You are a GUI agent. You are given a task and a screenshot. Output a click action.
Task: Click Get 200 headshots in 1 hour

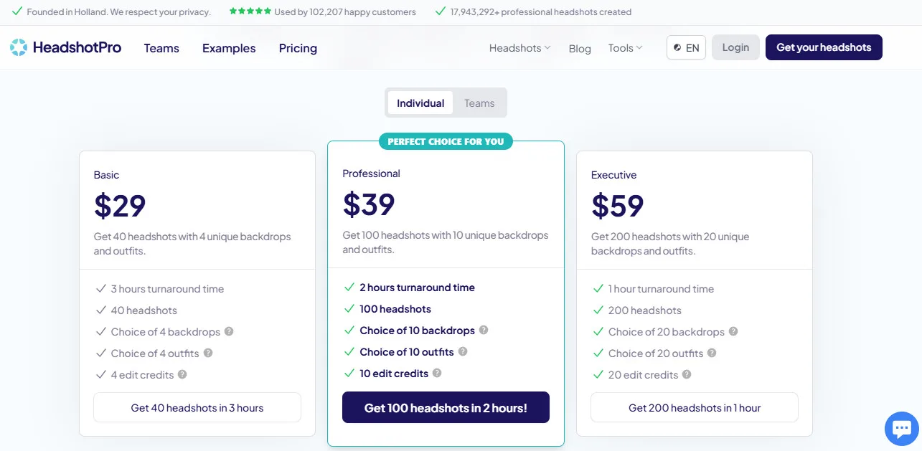click(694, 407)
